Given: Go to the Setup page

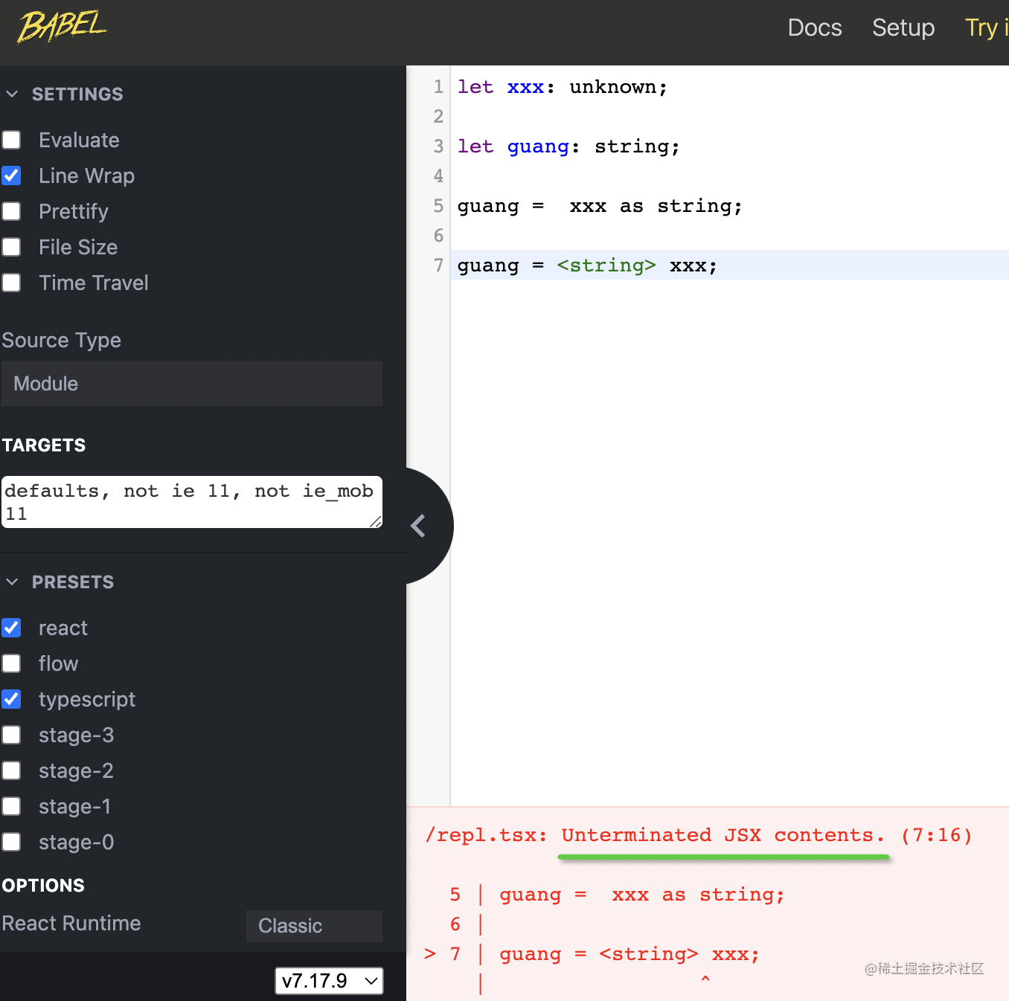Looking at the screenshot, I should click(903, 28).
